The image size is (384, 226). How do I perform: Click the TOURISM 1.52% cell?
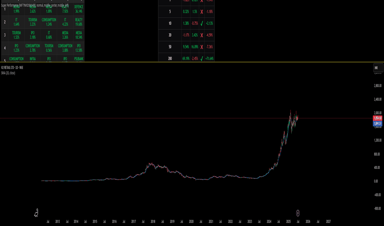[16, 35]
